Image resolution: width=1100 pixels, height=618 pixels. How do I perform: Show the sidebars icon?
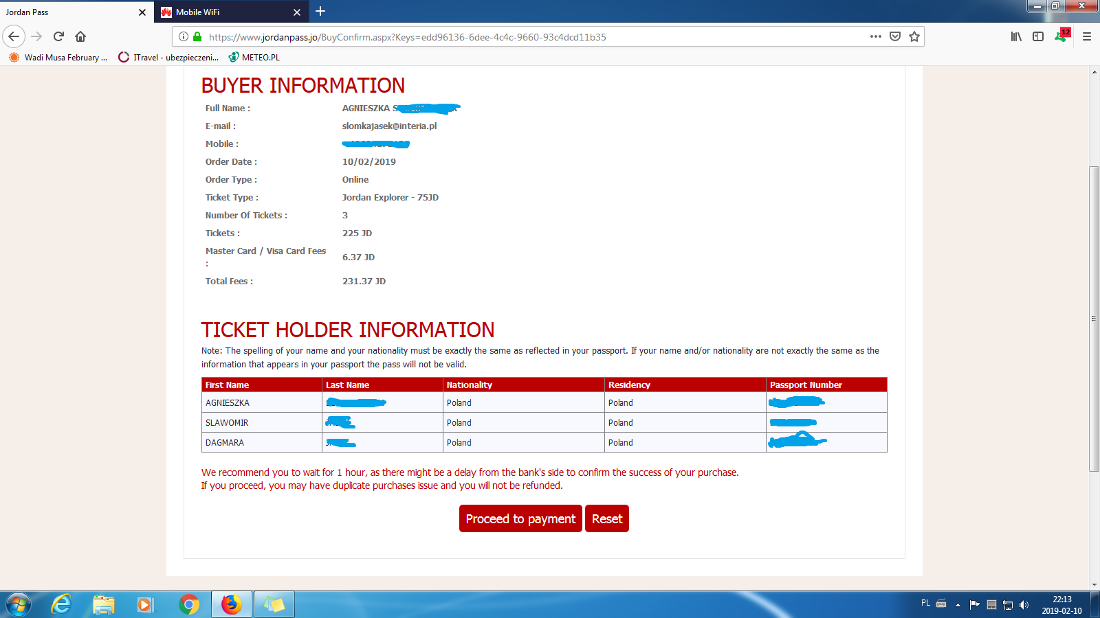[x=1038, y=36]
